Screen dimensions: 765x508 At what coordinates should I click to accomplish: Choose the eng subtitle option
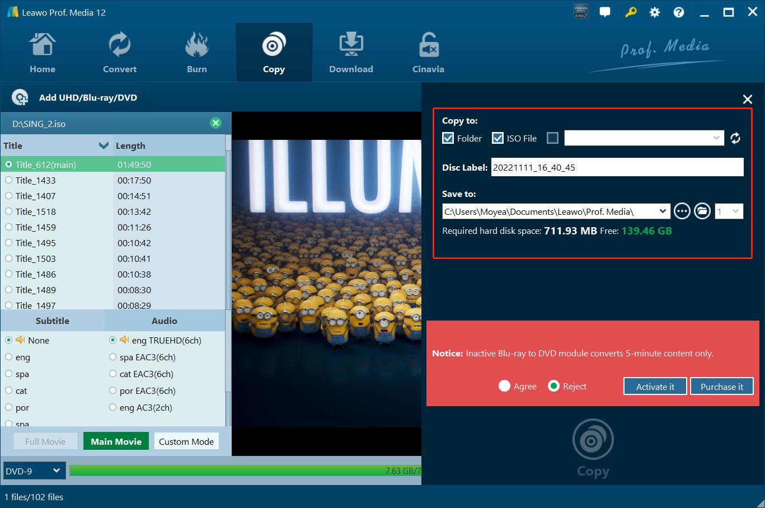pos(8,357)
